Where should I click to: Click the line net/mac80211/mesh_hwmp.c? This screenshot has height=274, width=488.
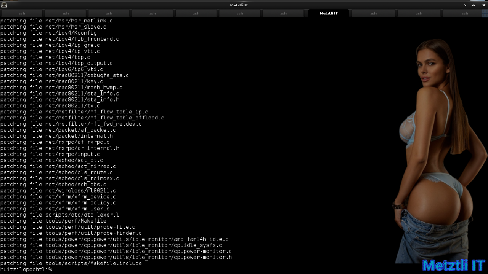tap(61, 88)
